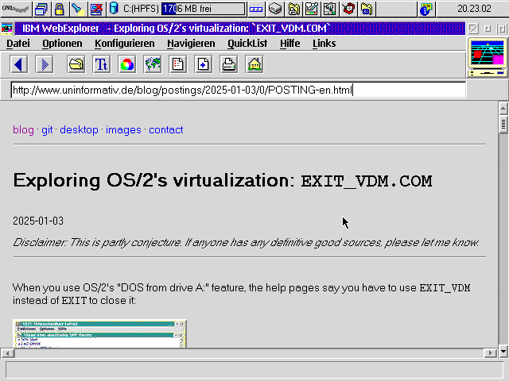Open the Navigieren menu
Viewport: 509px width, 381px height.
[191, 44]
